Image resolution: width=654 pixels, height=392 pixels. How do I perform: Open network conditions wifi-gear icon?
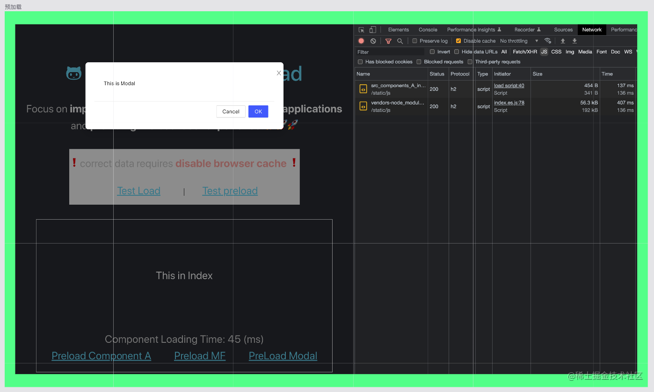pos(548,41)
